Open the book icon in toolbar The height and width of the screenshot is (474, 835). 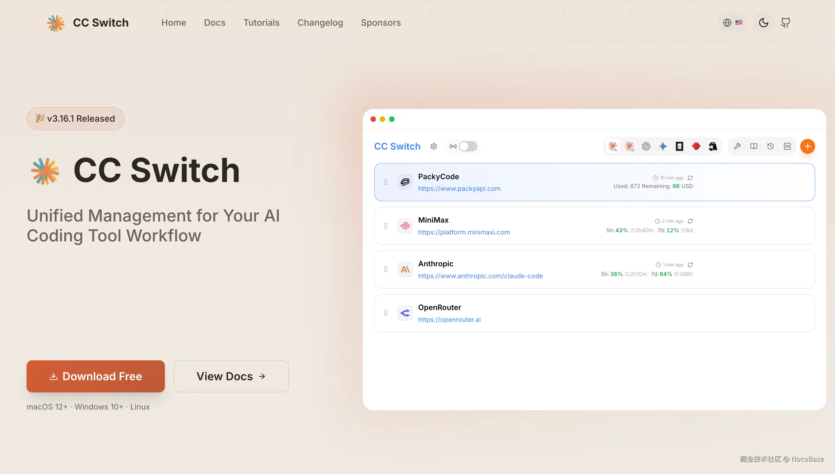(754, 147)
